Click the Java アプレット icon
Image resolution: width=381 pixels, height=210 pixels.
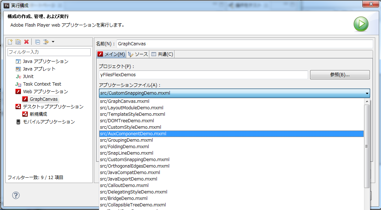[x=18, y=69]
